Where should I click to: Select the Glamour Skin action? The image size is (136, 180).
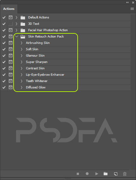click(x=35, y=56)
